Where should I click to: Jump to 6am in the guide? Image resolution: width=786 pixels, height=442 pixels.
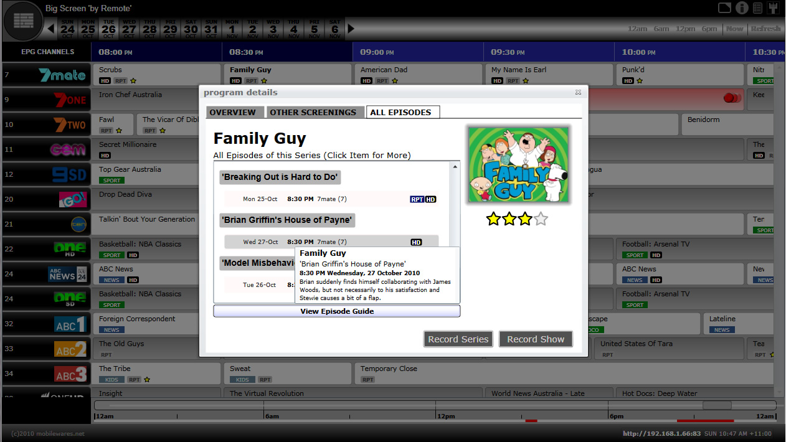point(661,29)
